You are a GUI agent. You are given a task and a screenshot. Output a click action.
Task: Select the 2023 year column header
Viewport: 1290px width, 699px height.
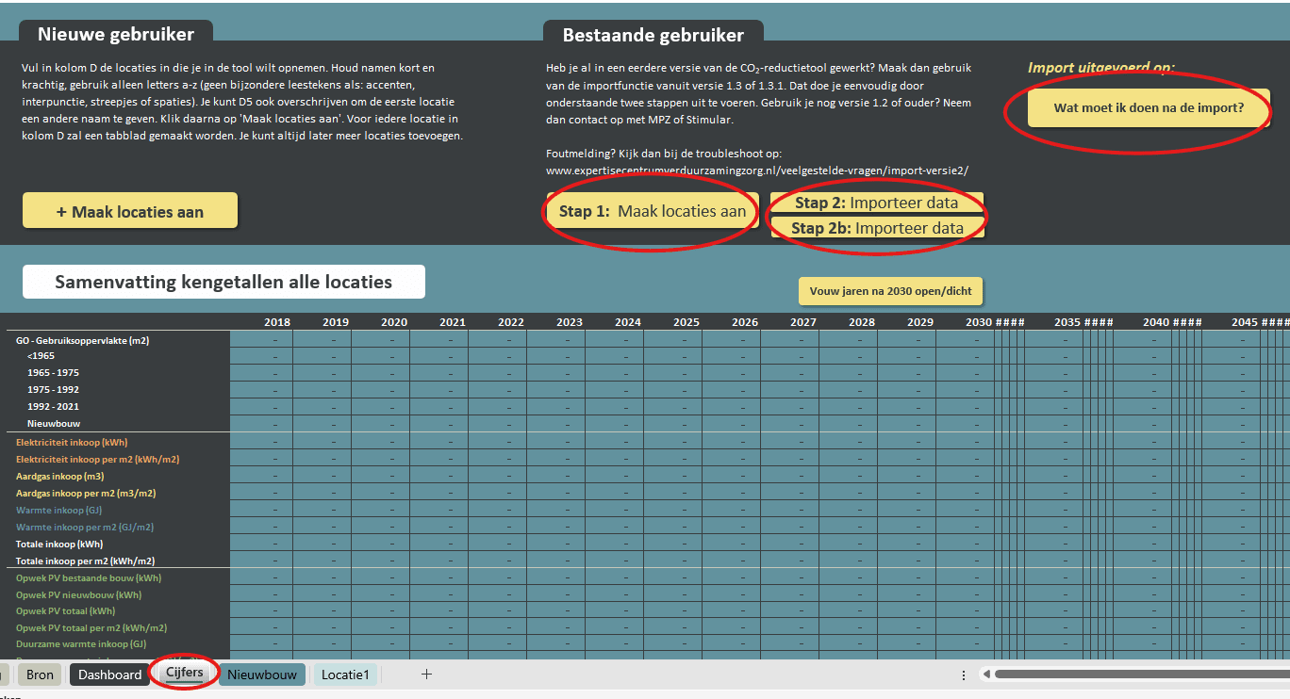(x=570, y=322)
